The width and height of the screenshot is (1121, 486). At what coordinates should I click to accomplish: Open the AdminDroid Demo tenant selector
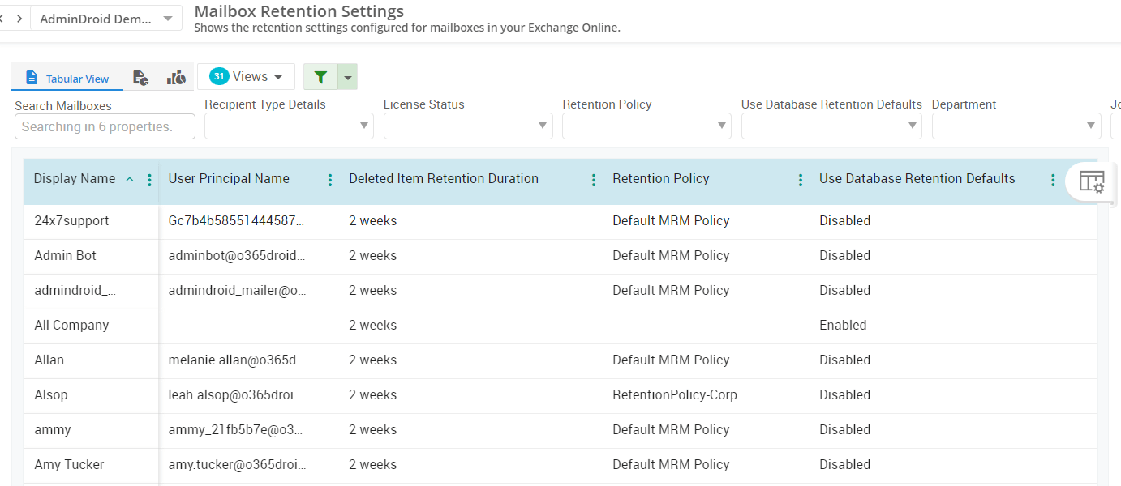pos(106,19)
